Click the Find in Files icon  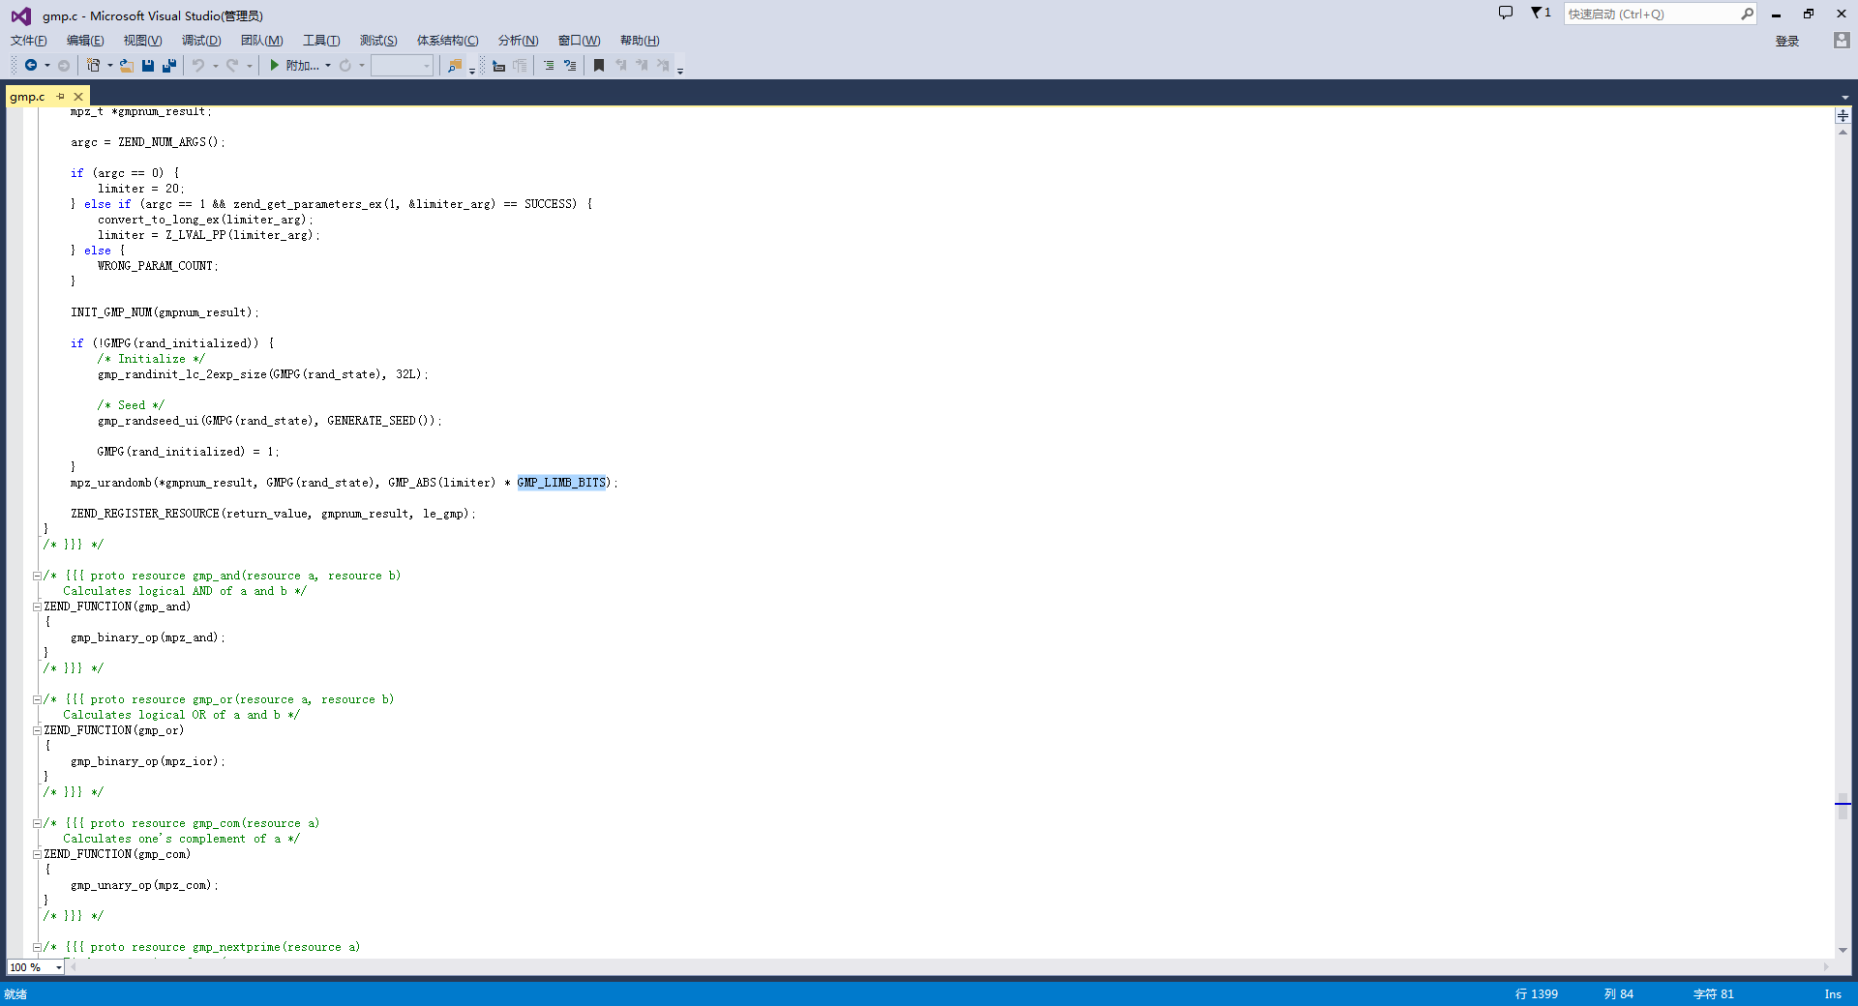coord(454,66)
